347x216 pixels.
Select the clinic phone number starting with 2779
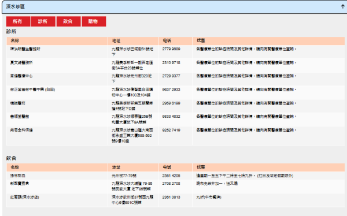click(x=171, y=49)
